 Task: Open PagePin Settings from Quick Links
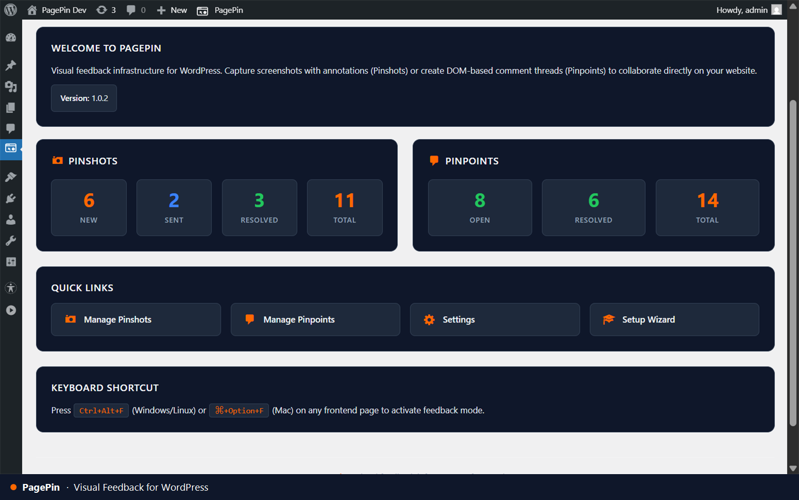pyautogui.click(x=494, y=319)
